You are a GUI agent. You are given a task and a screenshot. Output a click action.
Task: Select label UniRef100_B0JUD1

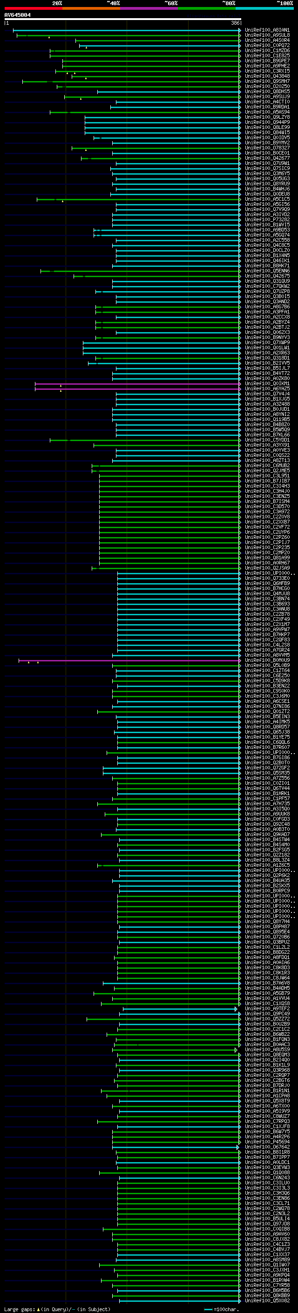tap(267, 409)
